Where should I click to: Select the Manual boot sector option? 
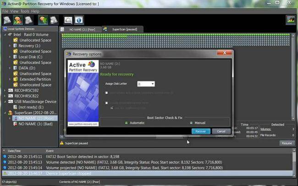click(191, 123)
